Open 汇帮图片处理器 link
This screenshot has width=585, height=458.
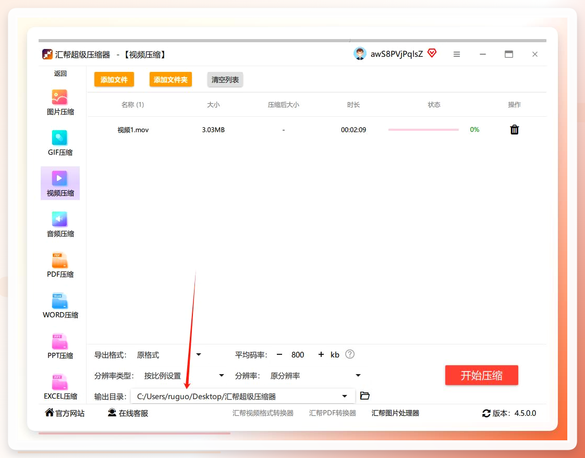pyautogui.click(x=395, y=413)
